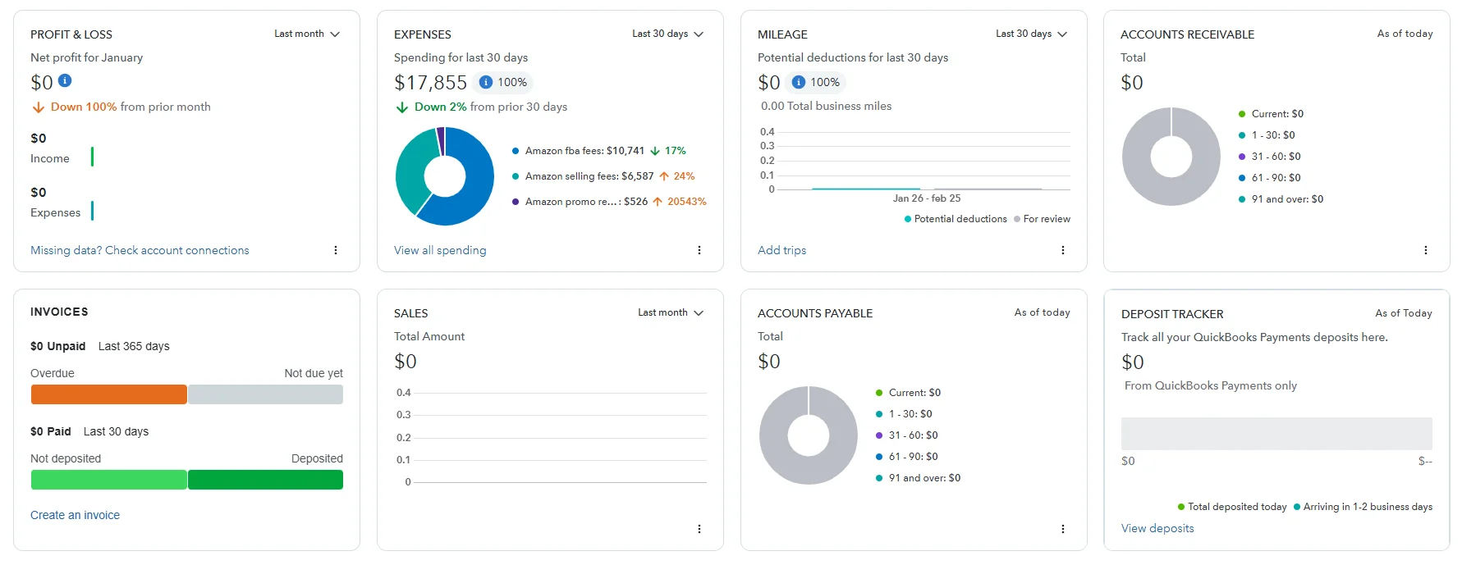Click the info icon beside net profit $0
This screenshot has width=1462, height=565.
coord(65,80)
